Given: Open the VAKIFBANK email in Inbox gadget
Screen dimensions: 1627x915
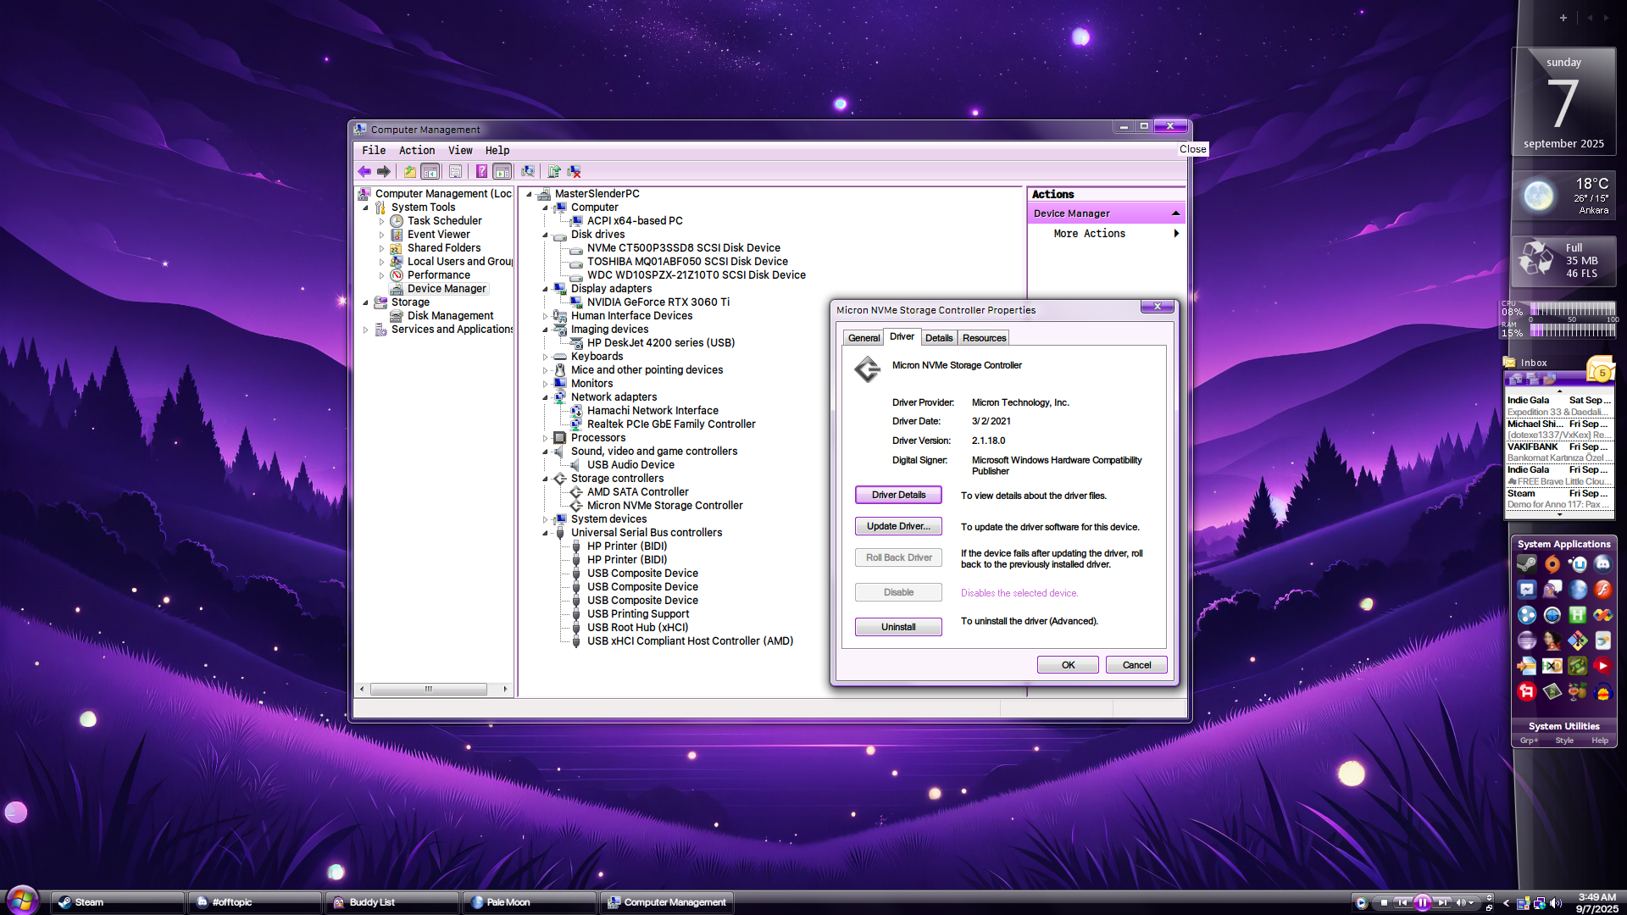Looking at the screenshot, I should tap(1558, 452).
